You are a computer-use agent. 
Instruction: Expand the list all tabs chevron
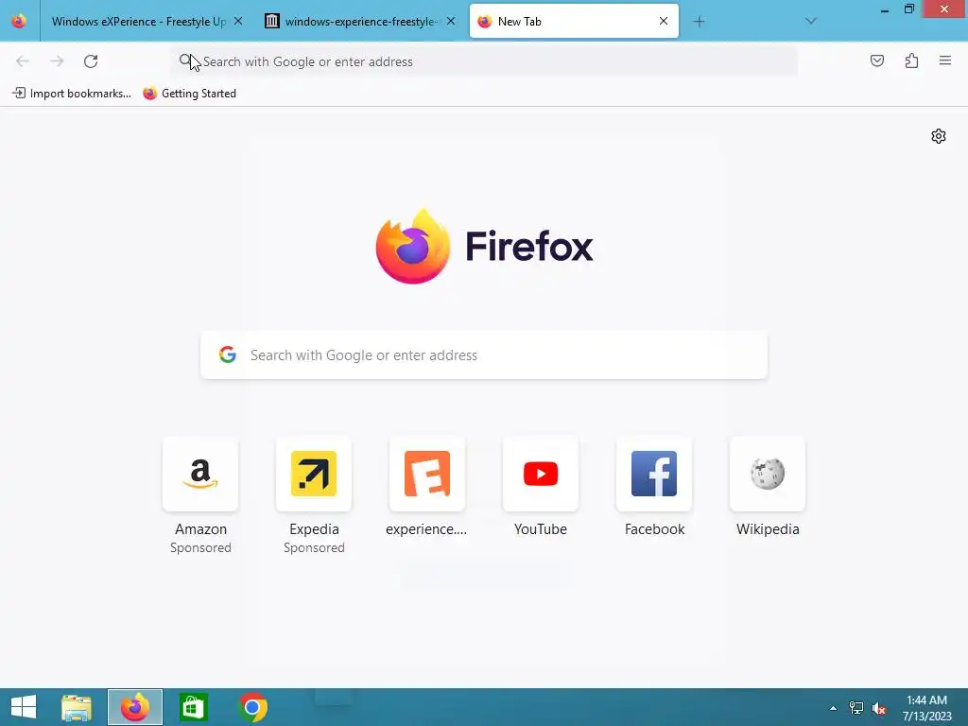click(x=811, y=21)
